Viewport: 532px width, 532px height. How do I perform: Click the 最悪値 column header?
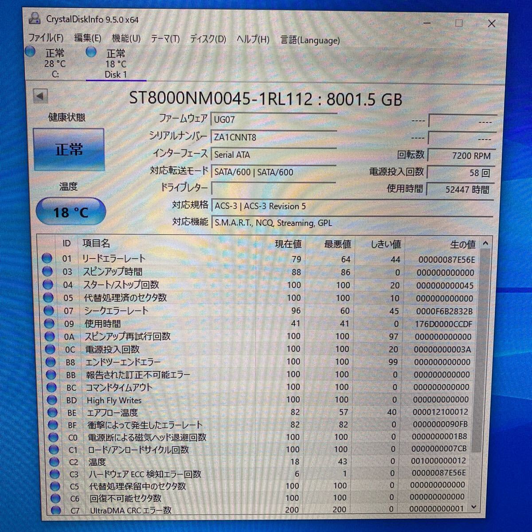click(337, 244)
